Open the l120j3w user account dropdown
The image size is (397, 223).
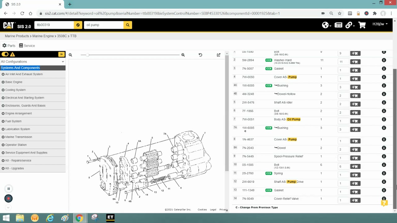pos(380,24)
